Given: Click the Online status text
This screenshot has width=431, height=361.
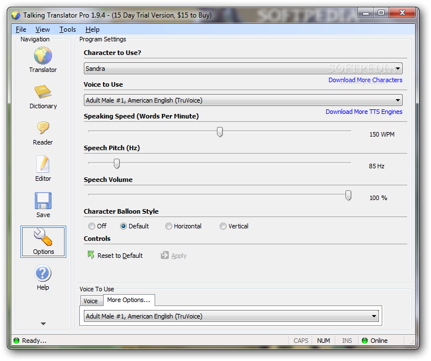Looking at the screenshot, I should (x=379, y=341).
